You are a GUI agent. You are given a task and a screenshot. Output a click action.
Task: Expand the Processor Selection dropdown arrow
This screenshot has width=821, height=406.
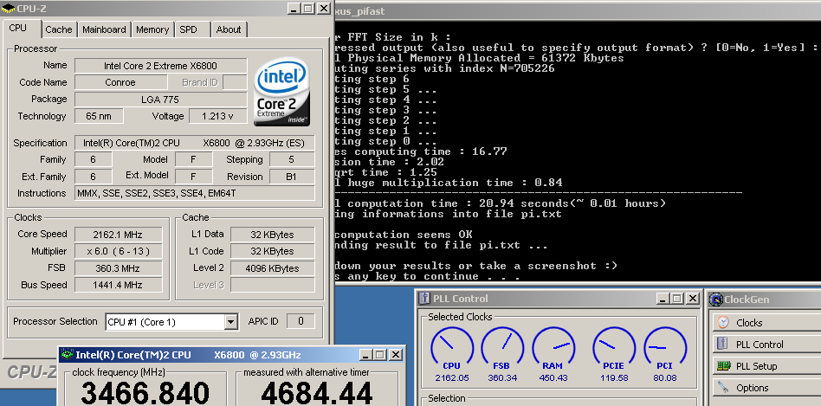231,322
